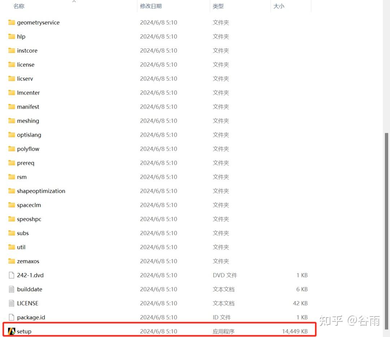Select the folder name 'polyflow'
Image resolution: width=390 pixels, height=337 pixels.
pos(28,149)
